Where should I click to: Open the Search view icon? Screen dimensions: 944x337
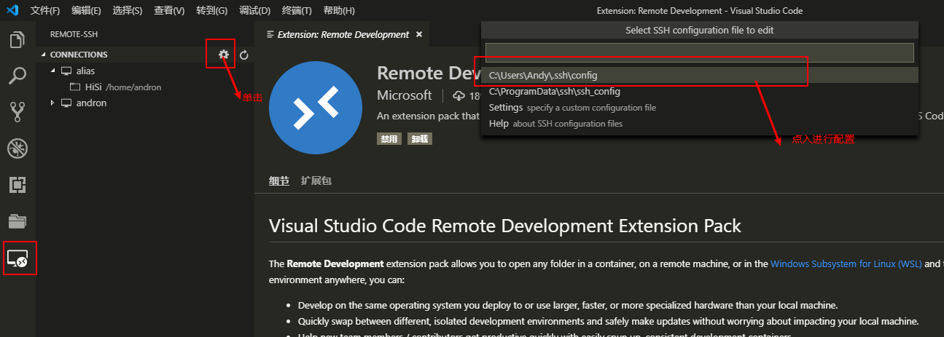coord(17,76)
